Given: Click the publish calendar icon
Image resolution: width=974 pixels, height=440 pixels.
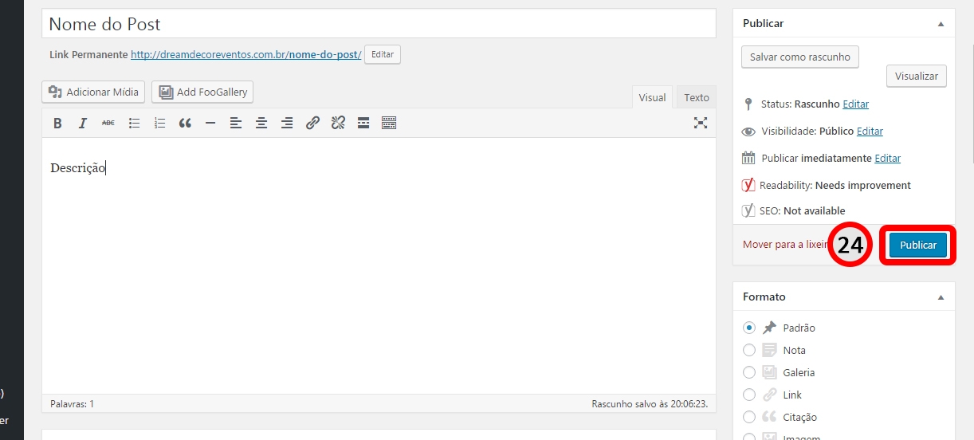Looking at the screenshot, I should click(748, 158).
